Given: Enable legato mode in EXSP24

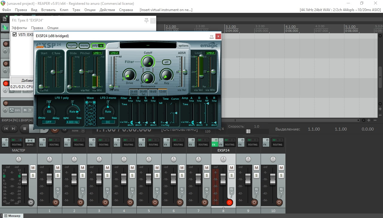Looking at the screenshot, I should click(x=72, y=46).
